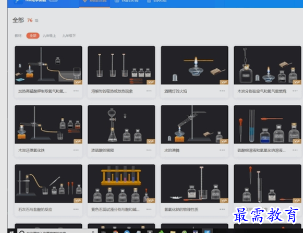Click the title text 水的沸腾
Viewport: 303px width, 233px height.
172,150
